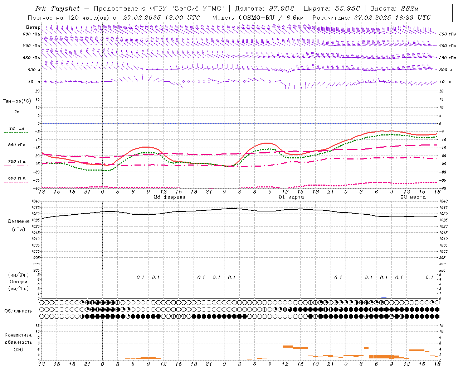Click the '02 марта' date label
This screenshot has height=367, width=458.
413,197
